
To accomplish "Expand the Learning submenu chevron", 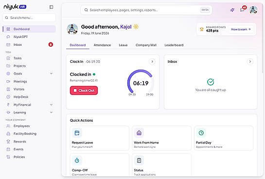I will pos(51,112).
